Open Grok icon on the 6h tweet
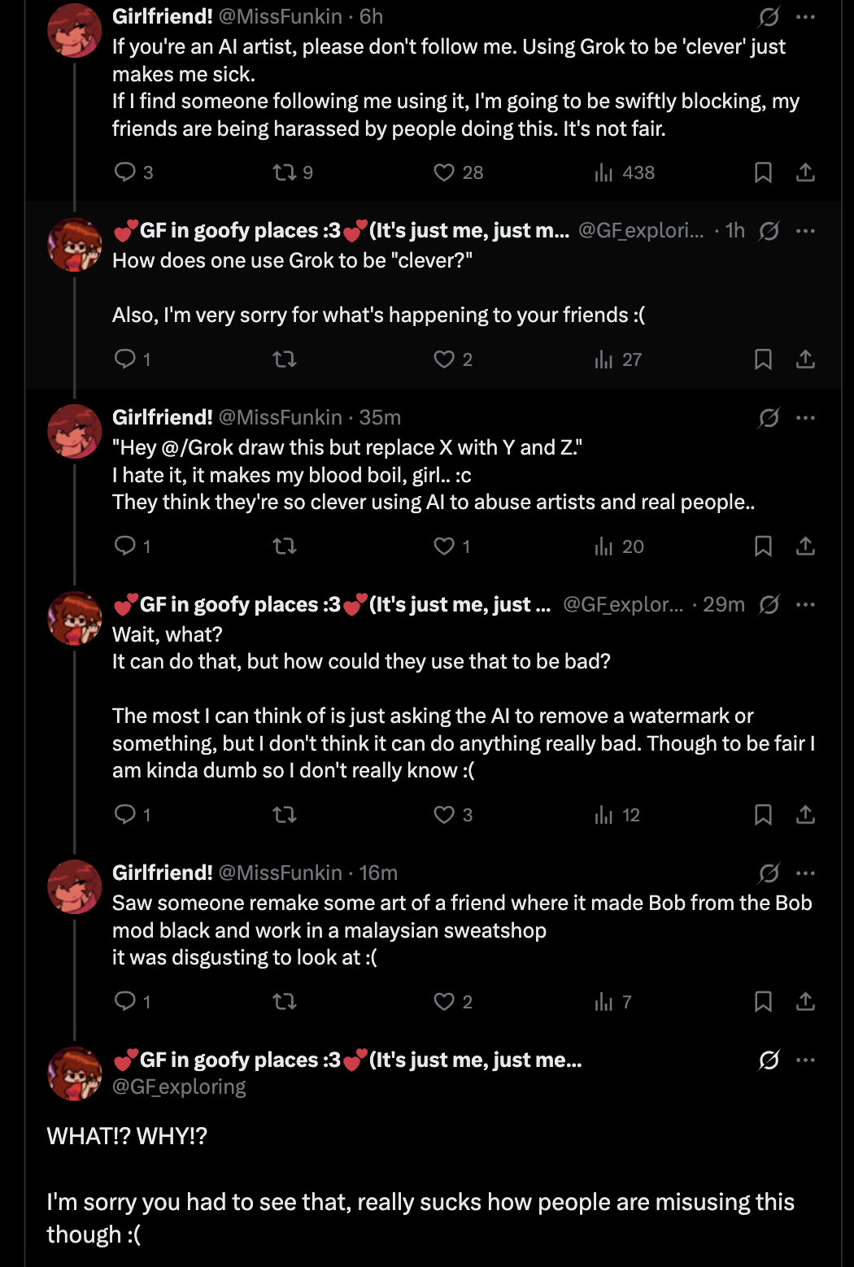The image size is (854, 1267). tap(769, 16)
